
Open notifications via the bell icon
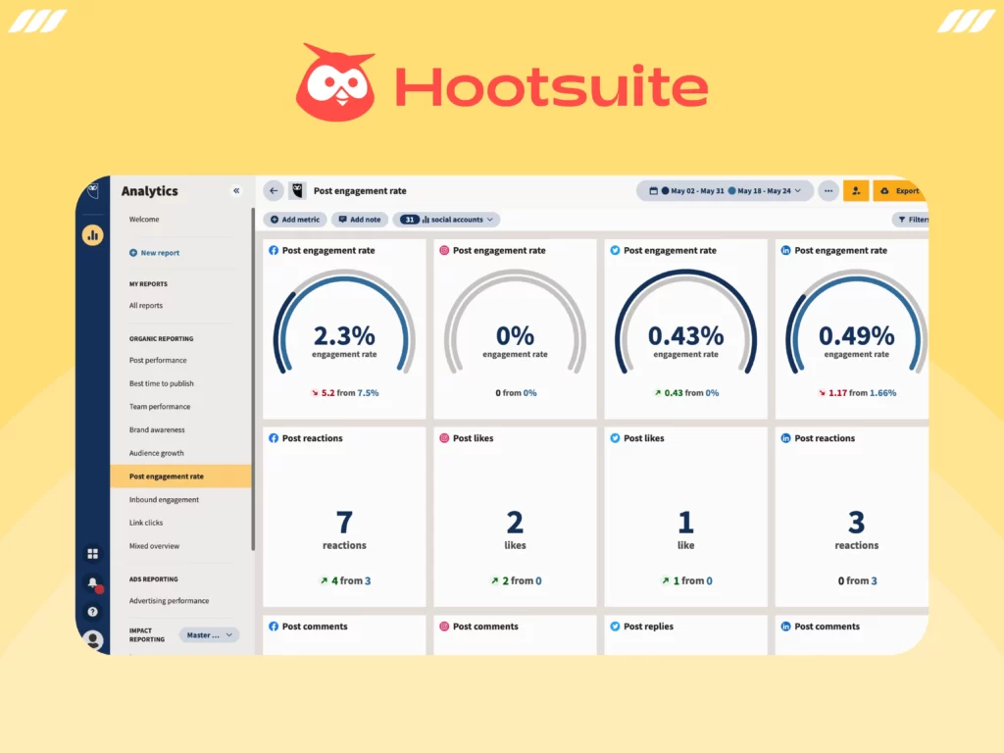91,581
